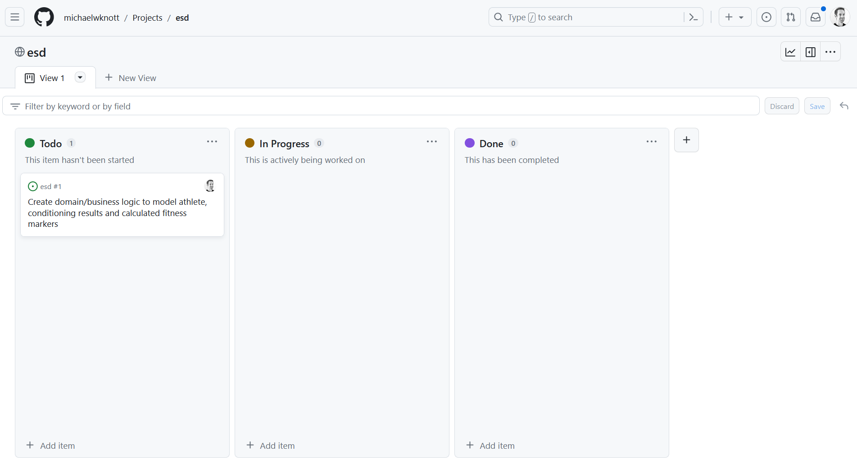Open esd breadcrumb link

point(182,18)
